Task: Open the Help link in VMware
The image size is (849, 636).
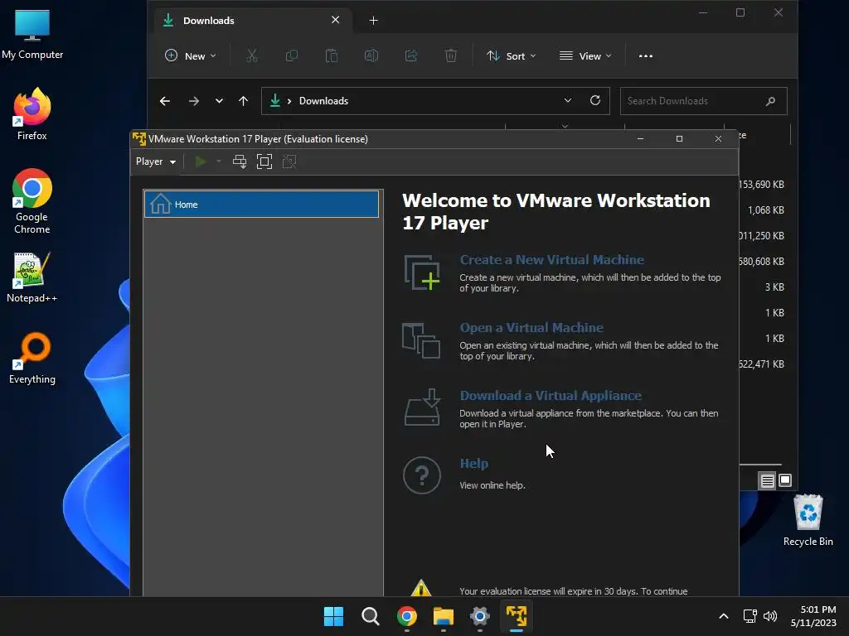Action: tap(473, 464)
